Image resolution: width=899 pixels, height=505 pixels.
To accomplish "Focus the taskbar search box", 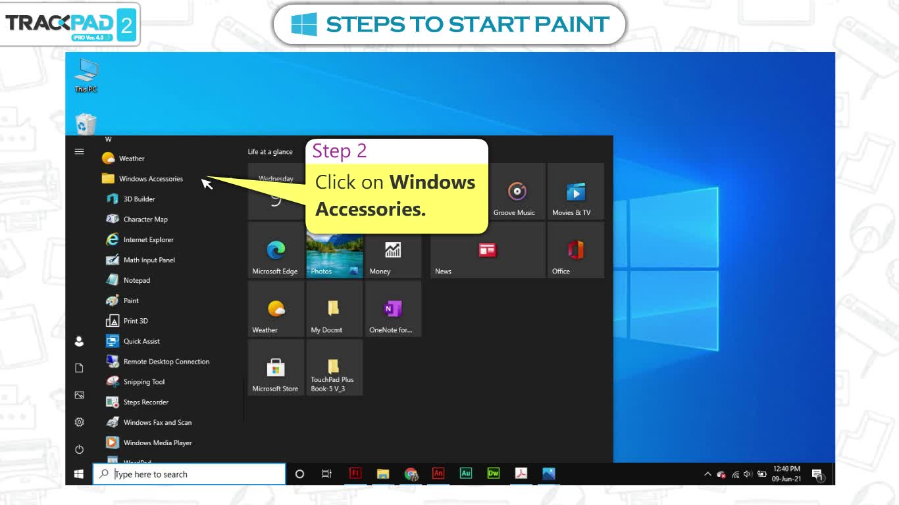I will [x=189, y=474].
